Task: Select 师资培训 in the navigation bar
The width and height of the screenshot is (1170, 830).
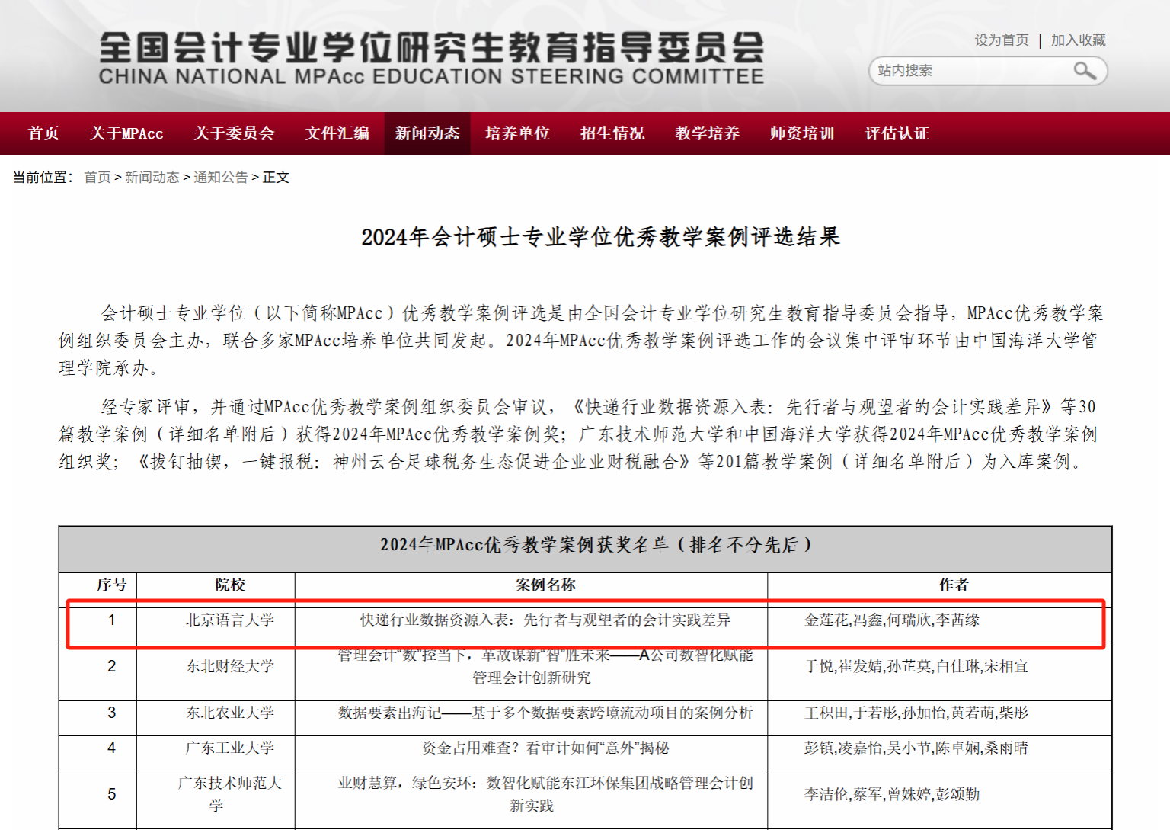Action: coord(802,133)
